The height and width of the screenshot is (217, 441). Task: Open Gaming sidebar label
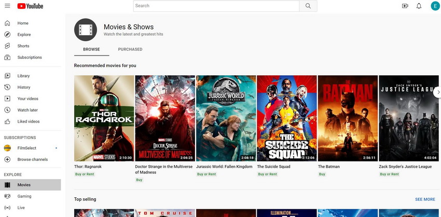(x=24, y=196)
